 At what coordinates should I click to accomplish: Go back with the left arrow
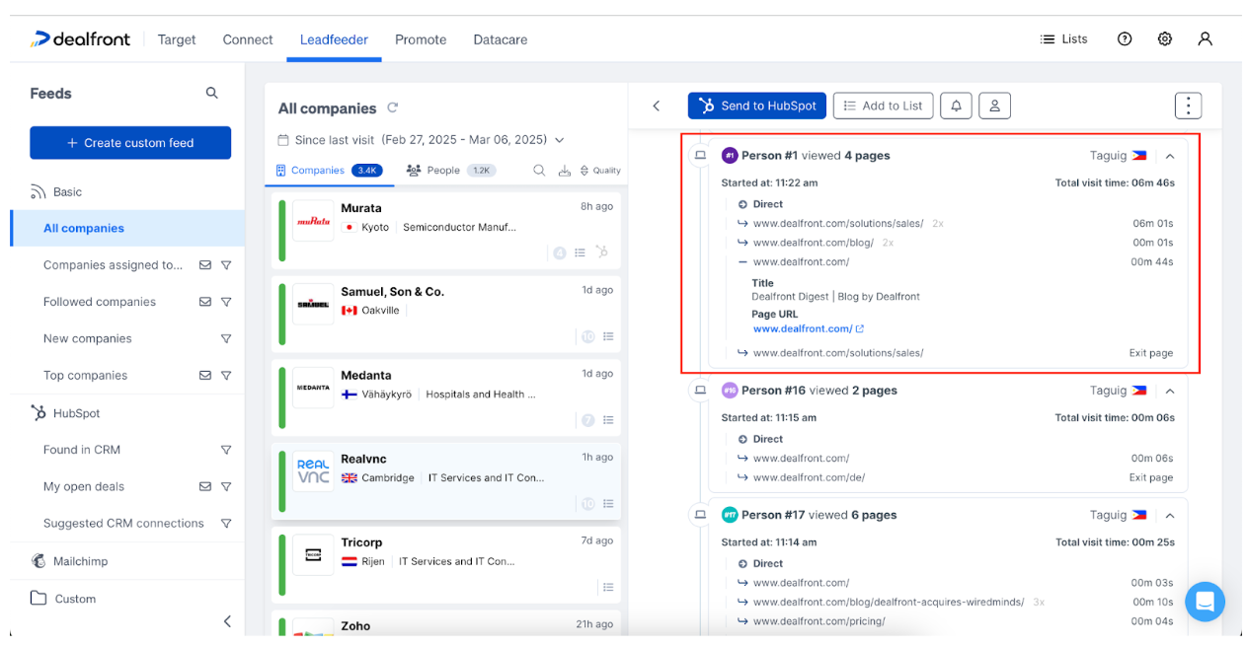point(657,106)
